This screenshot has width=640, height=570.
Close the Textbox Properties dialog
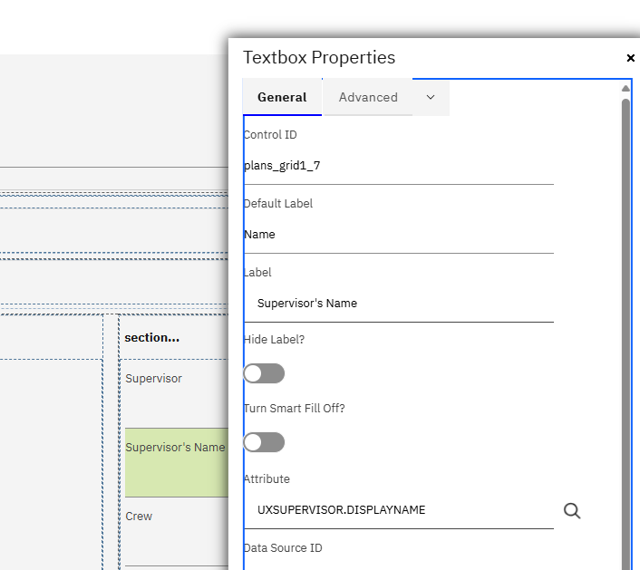click(631, 58)
